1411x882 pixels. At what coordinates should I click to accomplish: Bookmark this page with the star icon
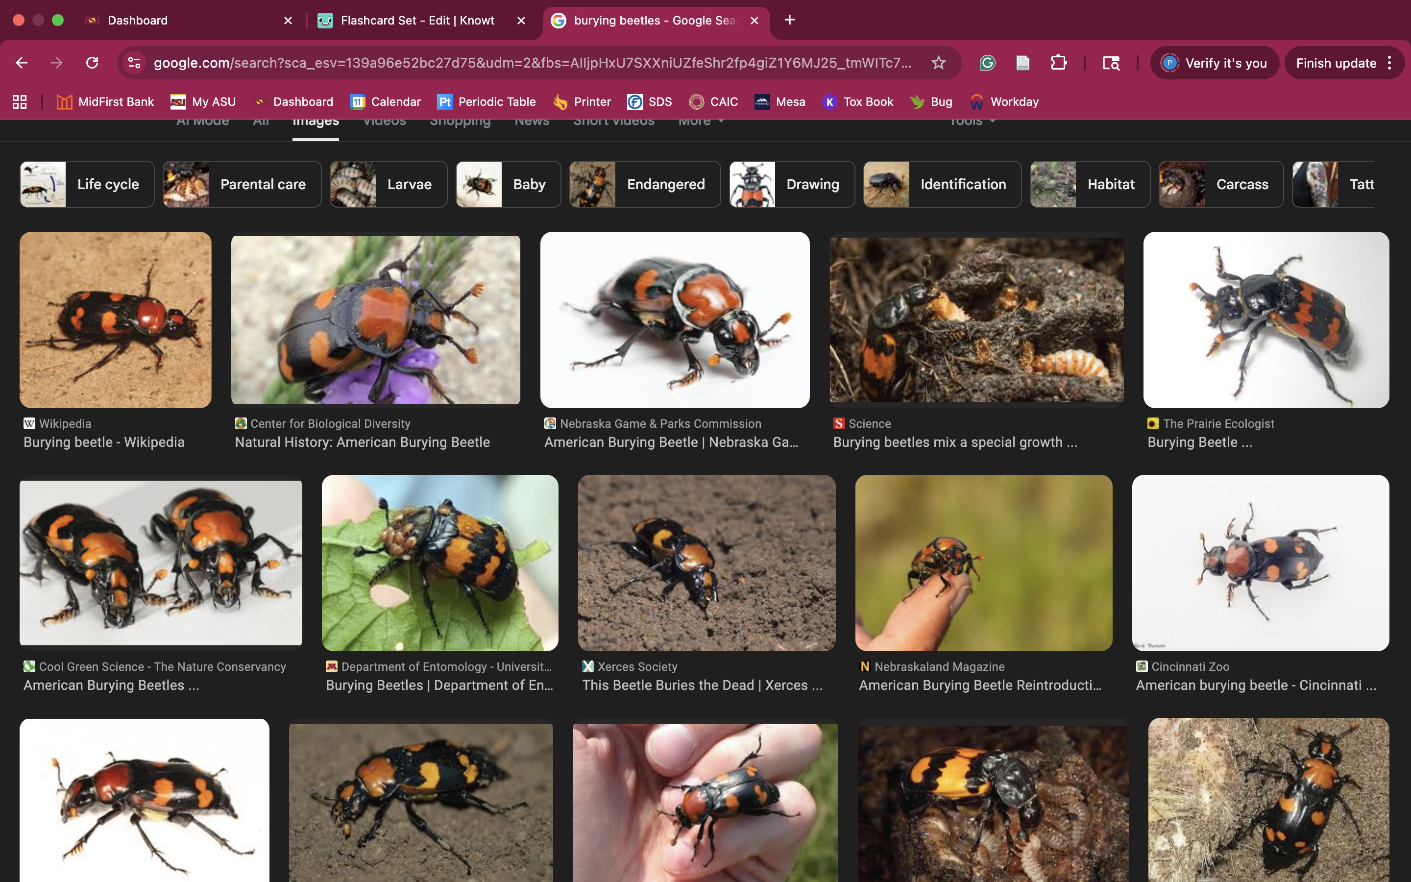click(x=938, y=63)
